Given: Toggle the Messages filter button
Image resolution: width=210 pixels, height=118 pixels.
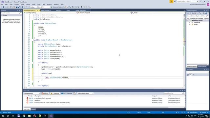Looking at the screenshot, I should pyautogui.click(x=67, y=93).
